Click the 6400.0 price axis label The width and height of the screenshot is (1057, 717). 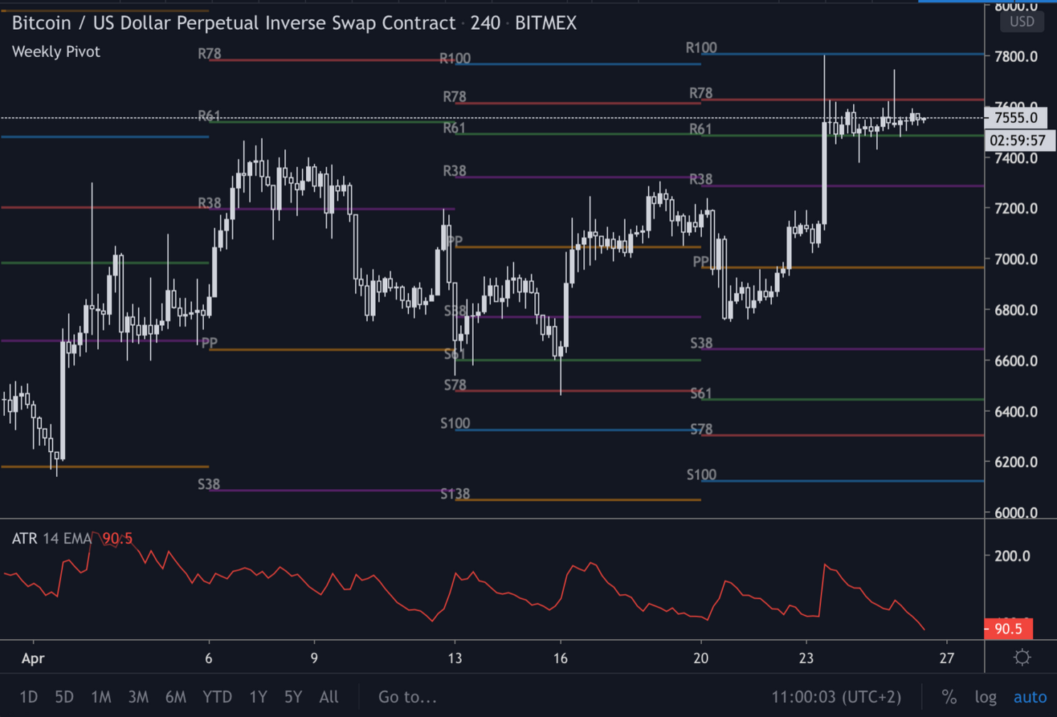[1016, 412]
